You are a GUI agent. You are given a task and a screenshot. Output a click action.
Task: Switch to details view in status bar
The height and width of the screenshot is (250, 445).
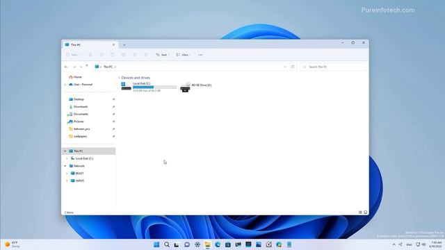point(360,212)
